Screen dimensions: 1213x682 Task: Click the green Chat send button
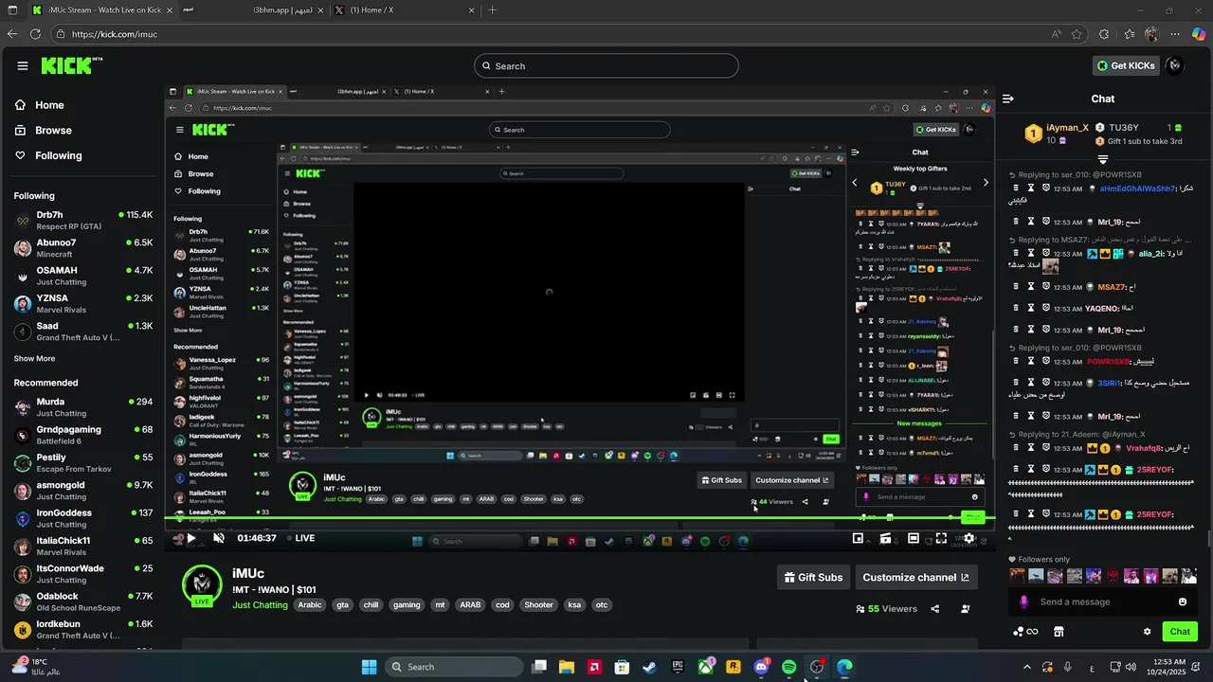click(x=1180, y=632)
